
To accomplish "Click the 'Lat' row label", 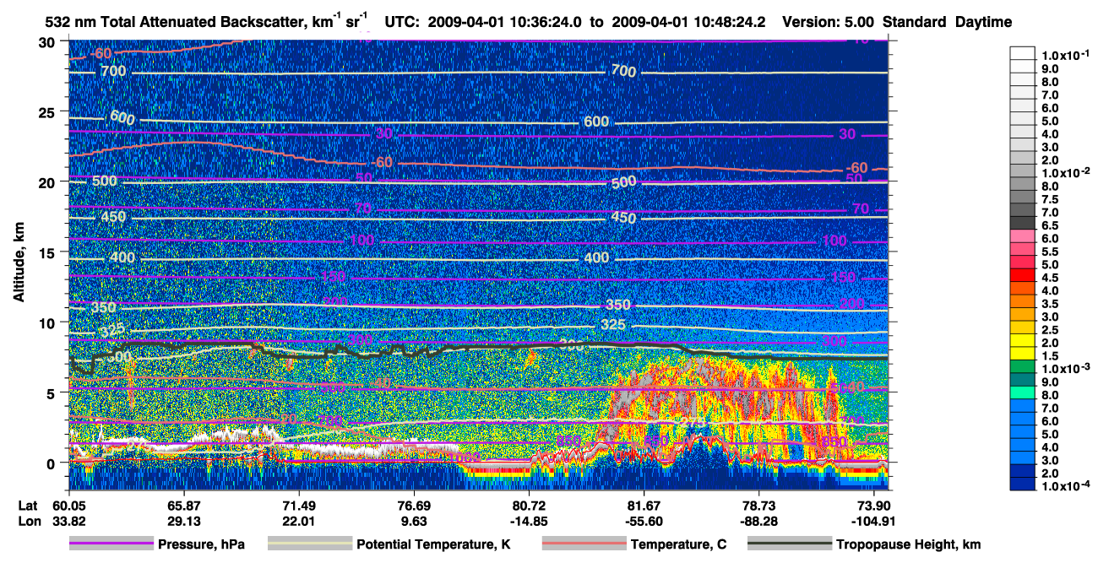I will pos(28,505).
